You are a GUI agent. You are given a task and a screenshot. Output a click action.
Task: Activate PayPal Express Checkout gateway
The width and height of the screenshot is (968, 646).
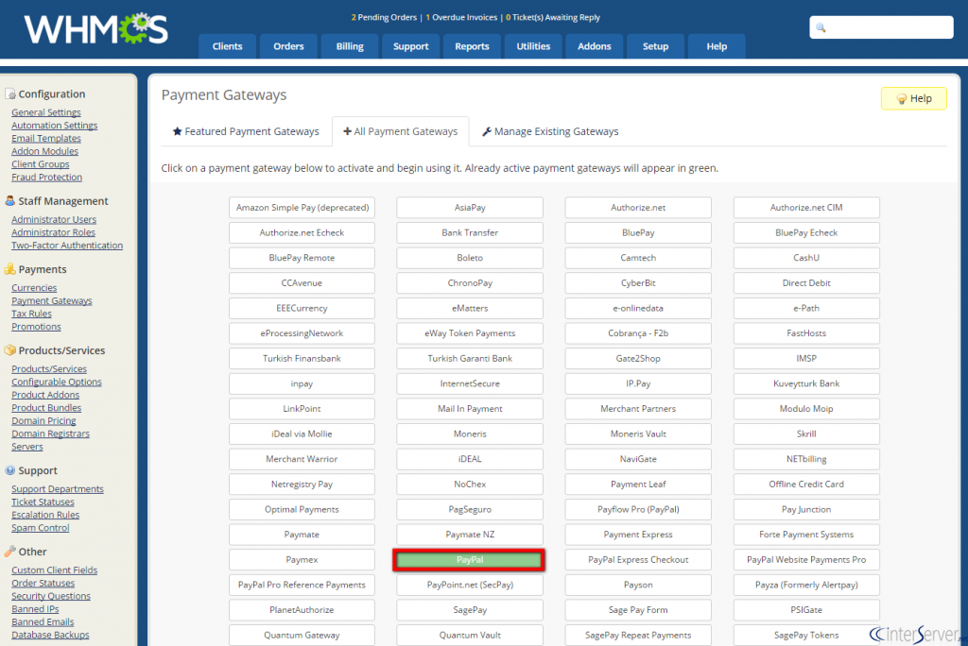point(638,560)
